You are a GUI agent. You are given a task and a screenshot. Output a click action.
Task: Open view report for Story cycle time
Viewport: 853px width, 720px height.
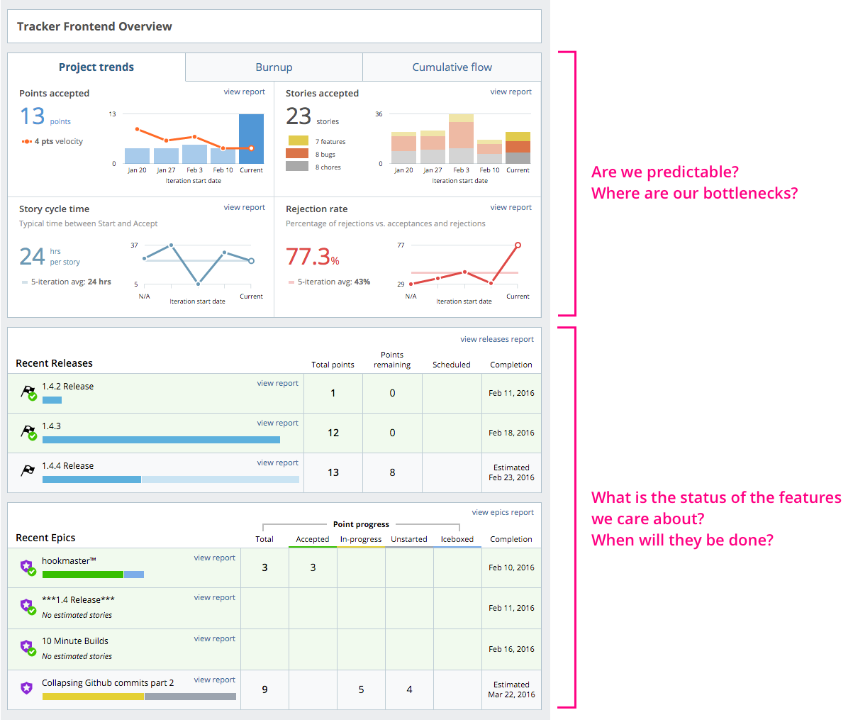click(x=244, y=207)
